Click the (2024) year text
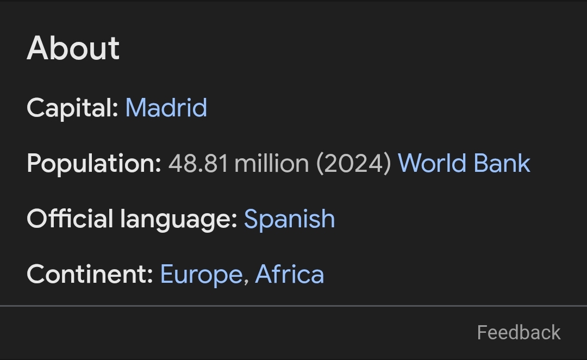The width and height of the screenshot is (587, 360). (x=354, y=163)
